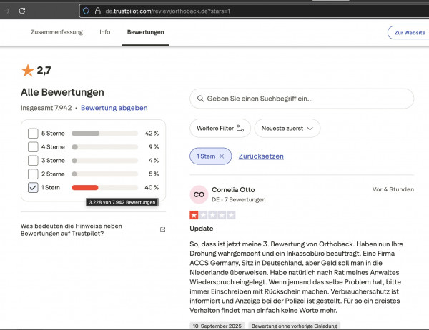The width and height of the screenshot is (429, 330).
Task: Click the DE • 7 Bewertungen reviewer info
Action: [239, 199]
